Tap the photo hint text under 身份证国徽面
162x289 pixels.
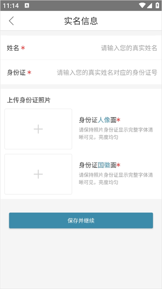click(116, 179)
